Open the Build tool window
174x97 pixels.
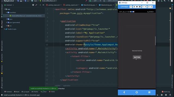(x=17, y=92)
